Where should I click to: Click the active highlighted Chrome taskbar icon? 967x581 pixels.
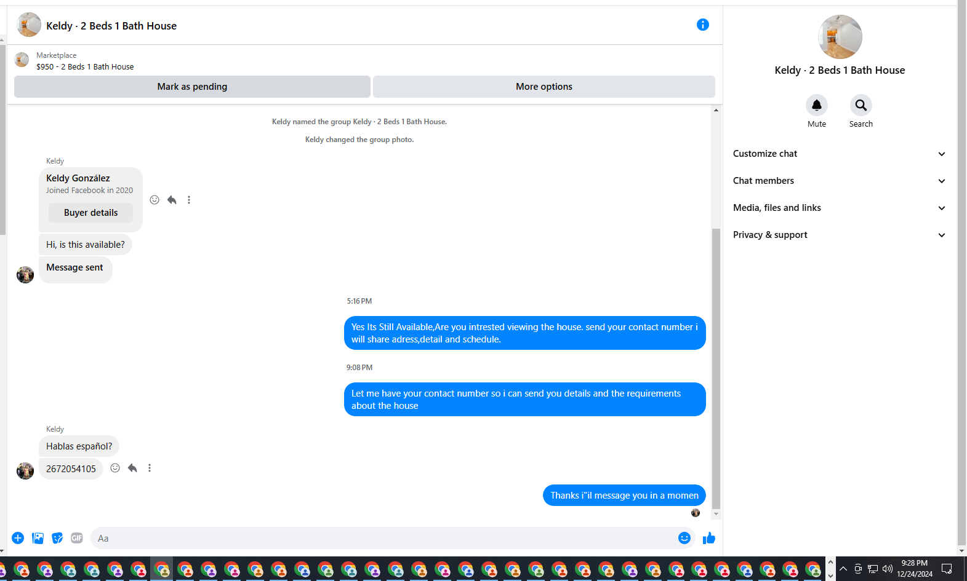[x=162, y=569]
